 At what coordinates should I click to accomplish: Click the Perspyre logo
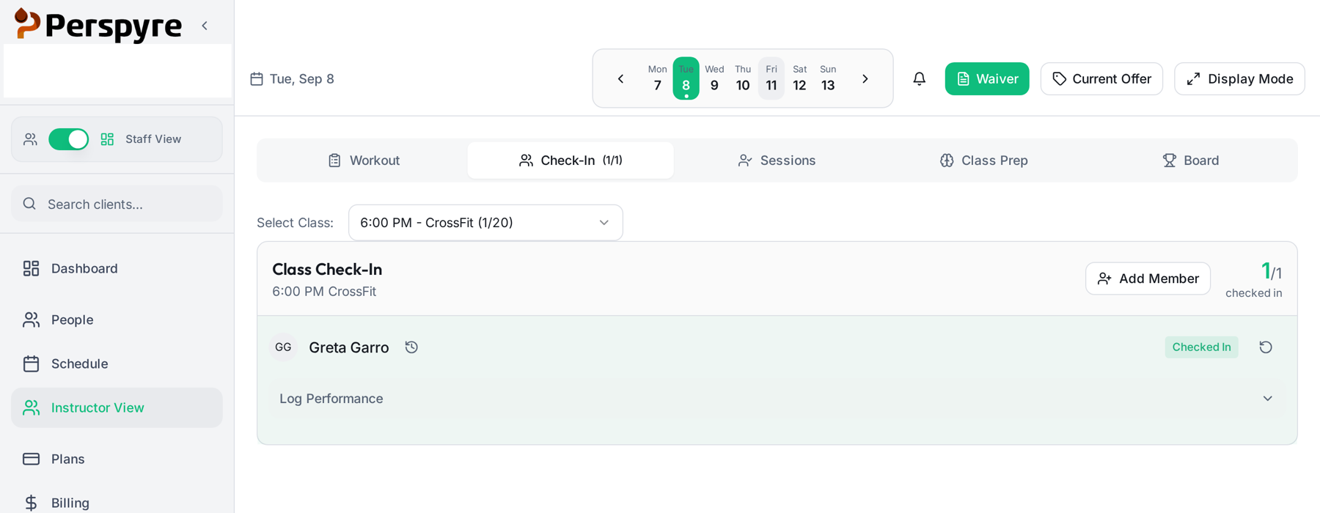pyautogui.click(x=98, y=25)
